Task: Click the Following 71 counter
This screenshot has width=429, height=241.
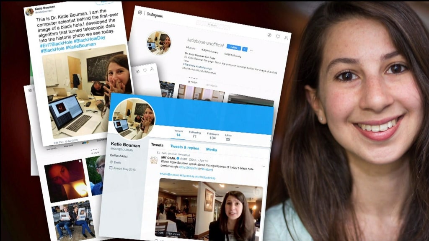Action: pyautogui.click(x=194, y=134)
